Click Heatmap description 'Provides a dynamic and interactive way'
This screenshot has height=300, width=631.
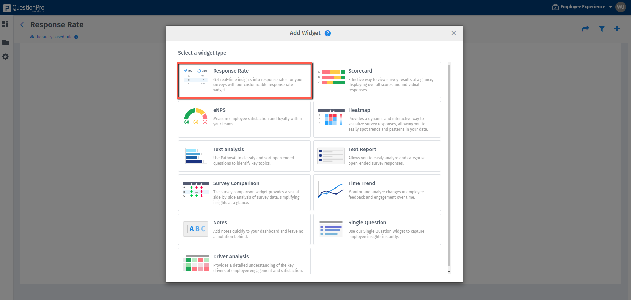pyautogui.click(x=388, y=124)
